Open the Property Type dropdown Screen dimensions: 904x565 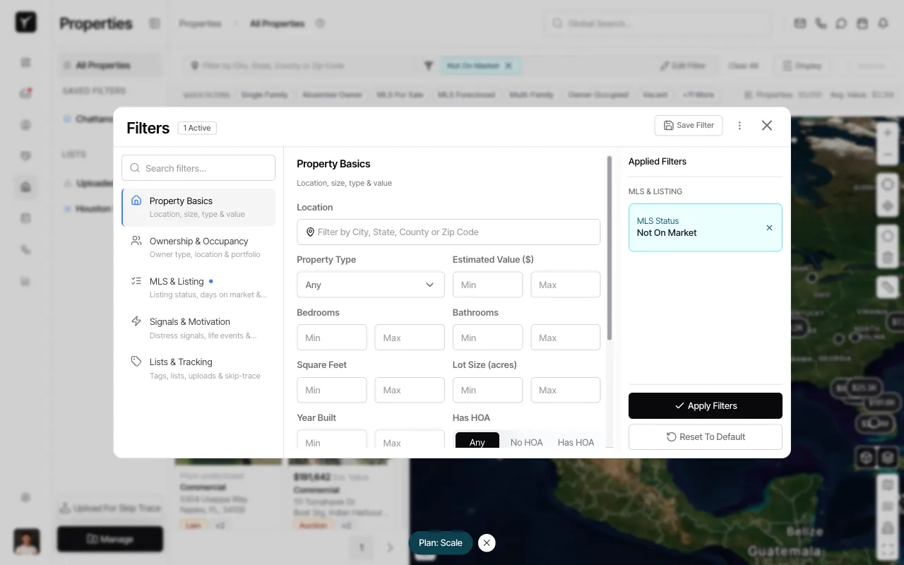tap(370, 285)
